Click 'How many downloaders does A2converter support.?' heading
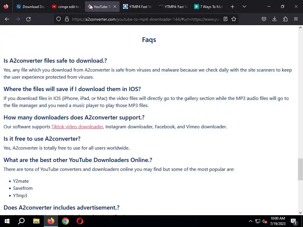Image resolution: width=303 pixels, height=227 pixels. click(x=74, y=117)
